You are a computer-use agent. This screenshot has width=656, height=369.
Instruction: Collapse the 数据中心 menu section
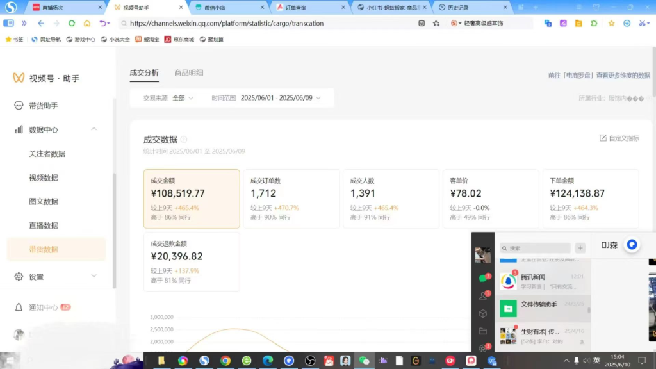(94, 129)
